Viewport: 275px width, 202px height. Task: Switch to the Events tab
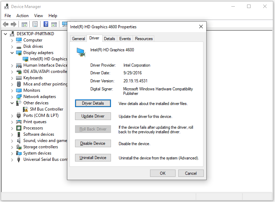click(125, 39)
